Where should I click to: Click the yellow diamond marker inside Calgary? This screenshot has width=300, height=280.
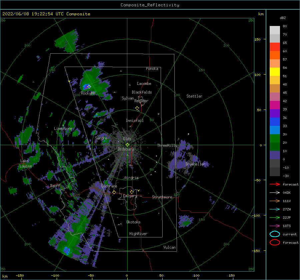132,192
